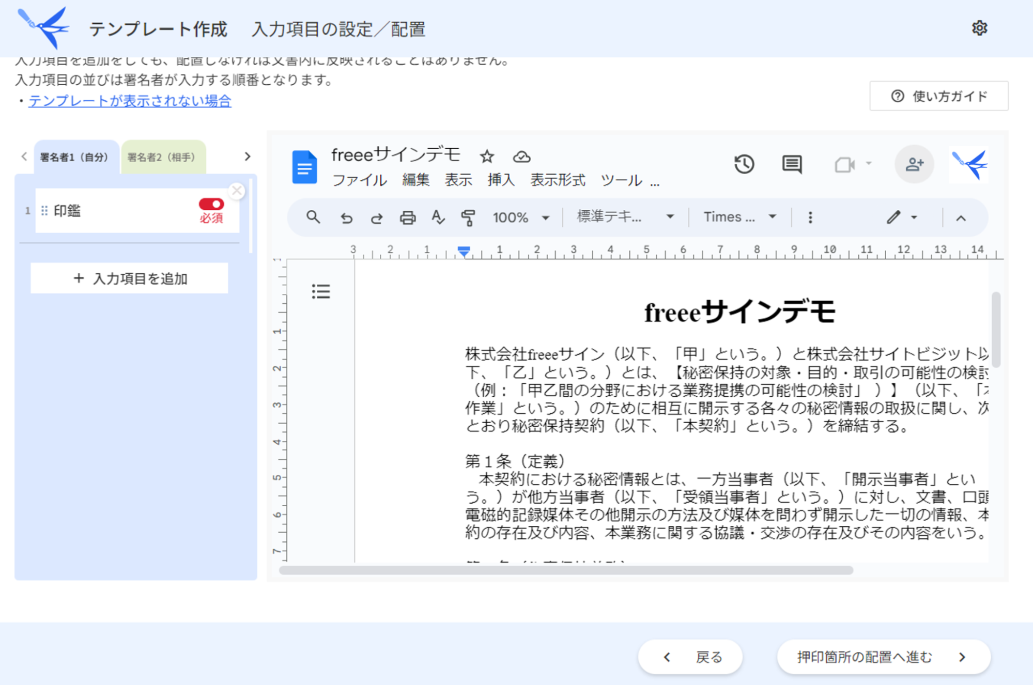Collapse the Docs menus with caret
The height and width of the screenshot is (685, 1033).
click(x=961, y=218)
